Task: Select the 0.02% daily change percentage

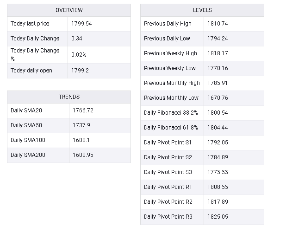Action: pos(79,55)
